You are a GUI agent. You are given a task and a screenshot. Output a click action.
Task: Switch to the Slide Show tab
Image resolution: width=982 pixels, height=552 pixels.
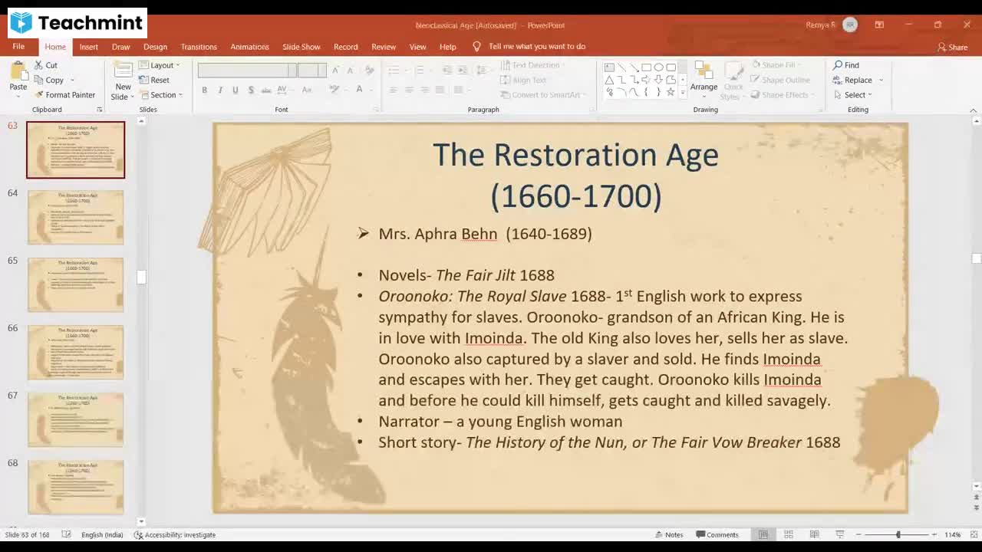[x=302, y=47]
